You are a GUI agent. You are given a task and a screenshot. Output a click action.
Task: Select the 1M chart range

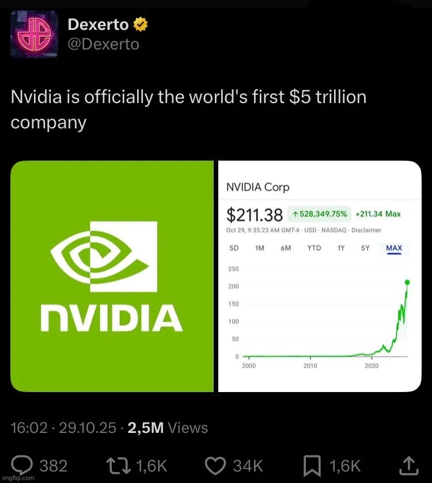[259, 248]
